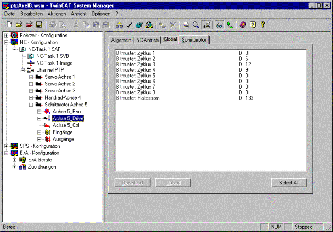Select the NC-Task 1 SVB tree item
Viewport: 333px width, 232px height.
[x=53, y=56]
